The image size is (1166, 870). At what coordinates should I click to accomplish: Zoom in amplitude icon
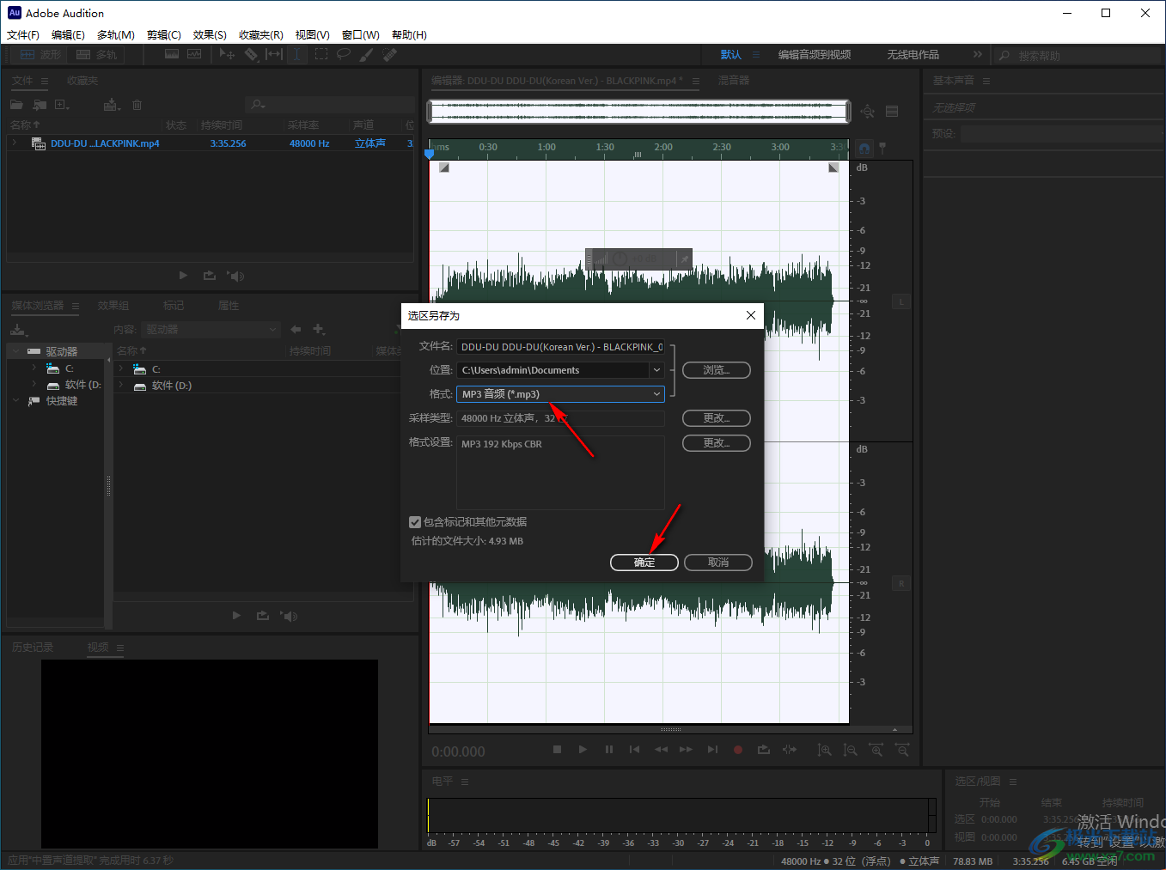coord(824,750)
